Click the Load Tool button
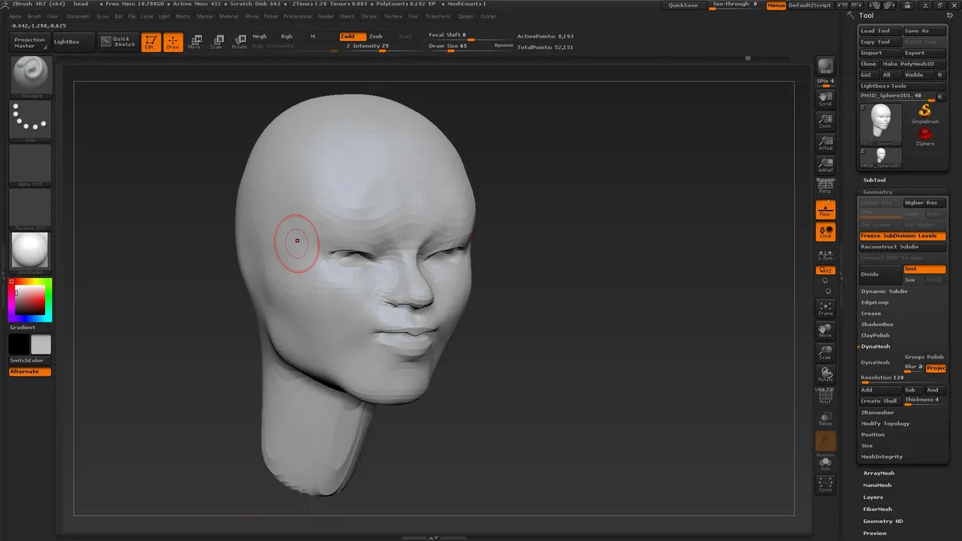 (x=880, y=31)
